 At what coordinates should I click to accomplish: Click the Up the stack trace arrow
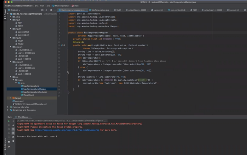[x=13, y=121]
